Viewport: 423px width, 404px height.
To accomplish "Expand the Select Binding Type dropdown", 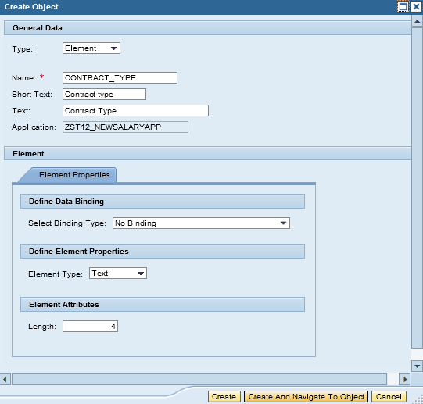I will point(201,223).
